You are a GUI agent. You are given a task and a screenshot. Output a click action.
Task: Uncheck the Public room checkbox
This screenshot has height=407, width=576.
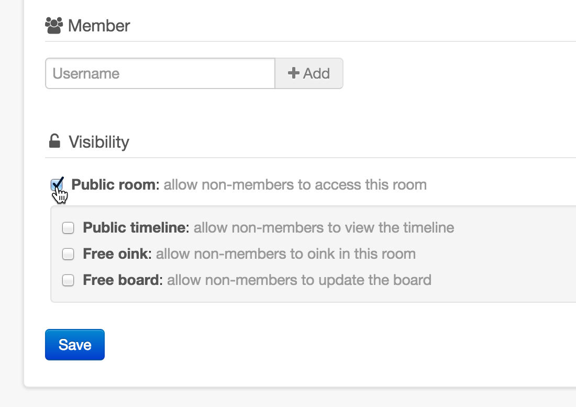[57, 185]
